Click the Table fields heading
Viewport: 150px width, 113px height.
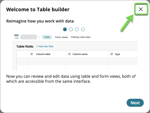pyautogui.click(x=25, y=46)
